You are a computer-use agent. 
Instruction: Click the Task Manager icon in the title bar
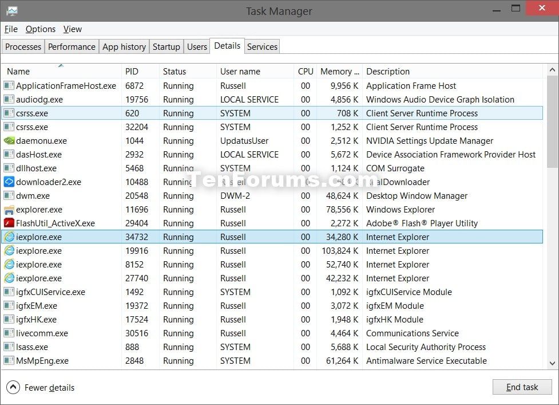[x=12, y=10]
